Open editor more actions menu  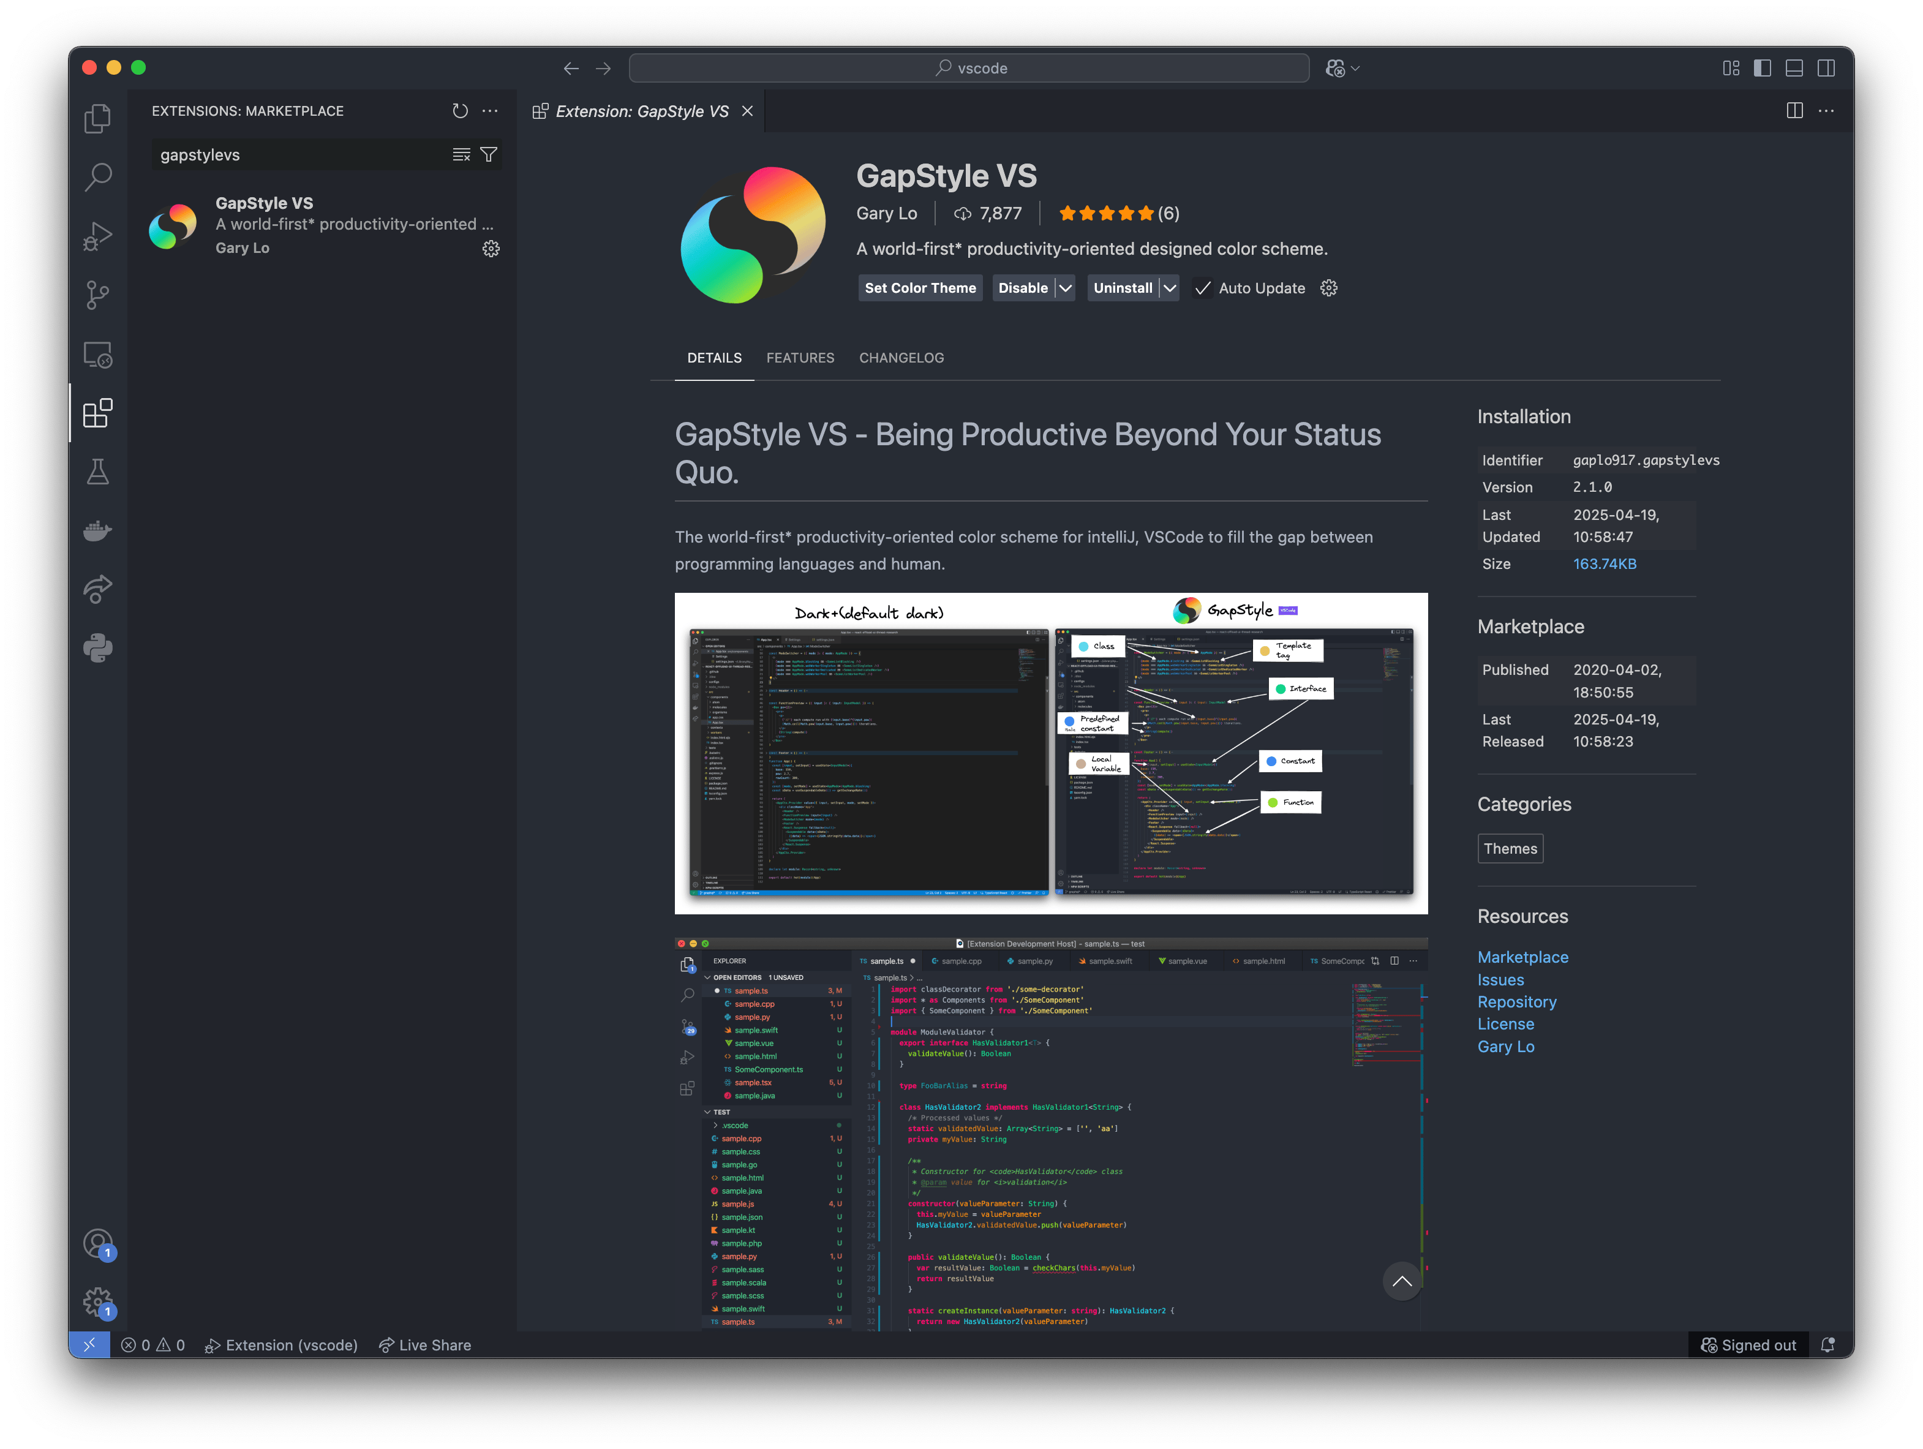[x=1826, y=111]
